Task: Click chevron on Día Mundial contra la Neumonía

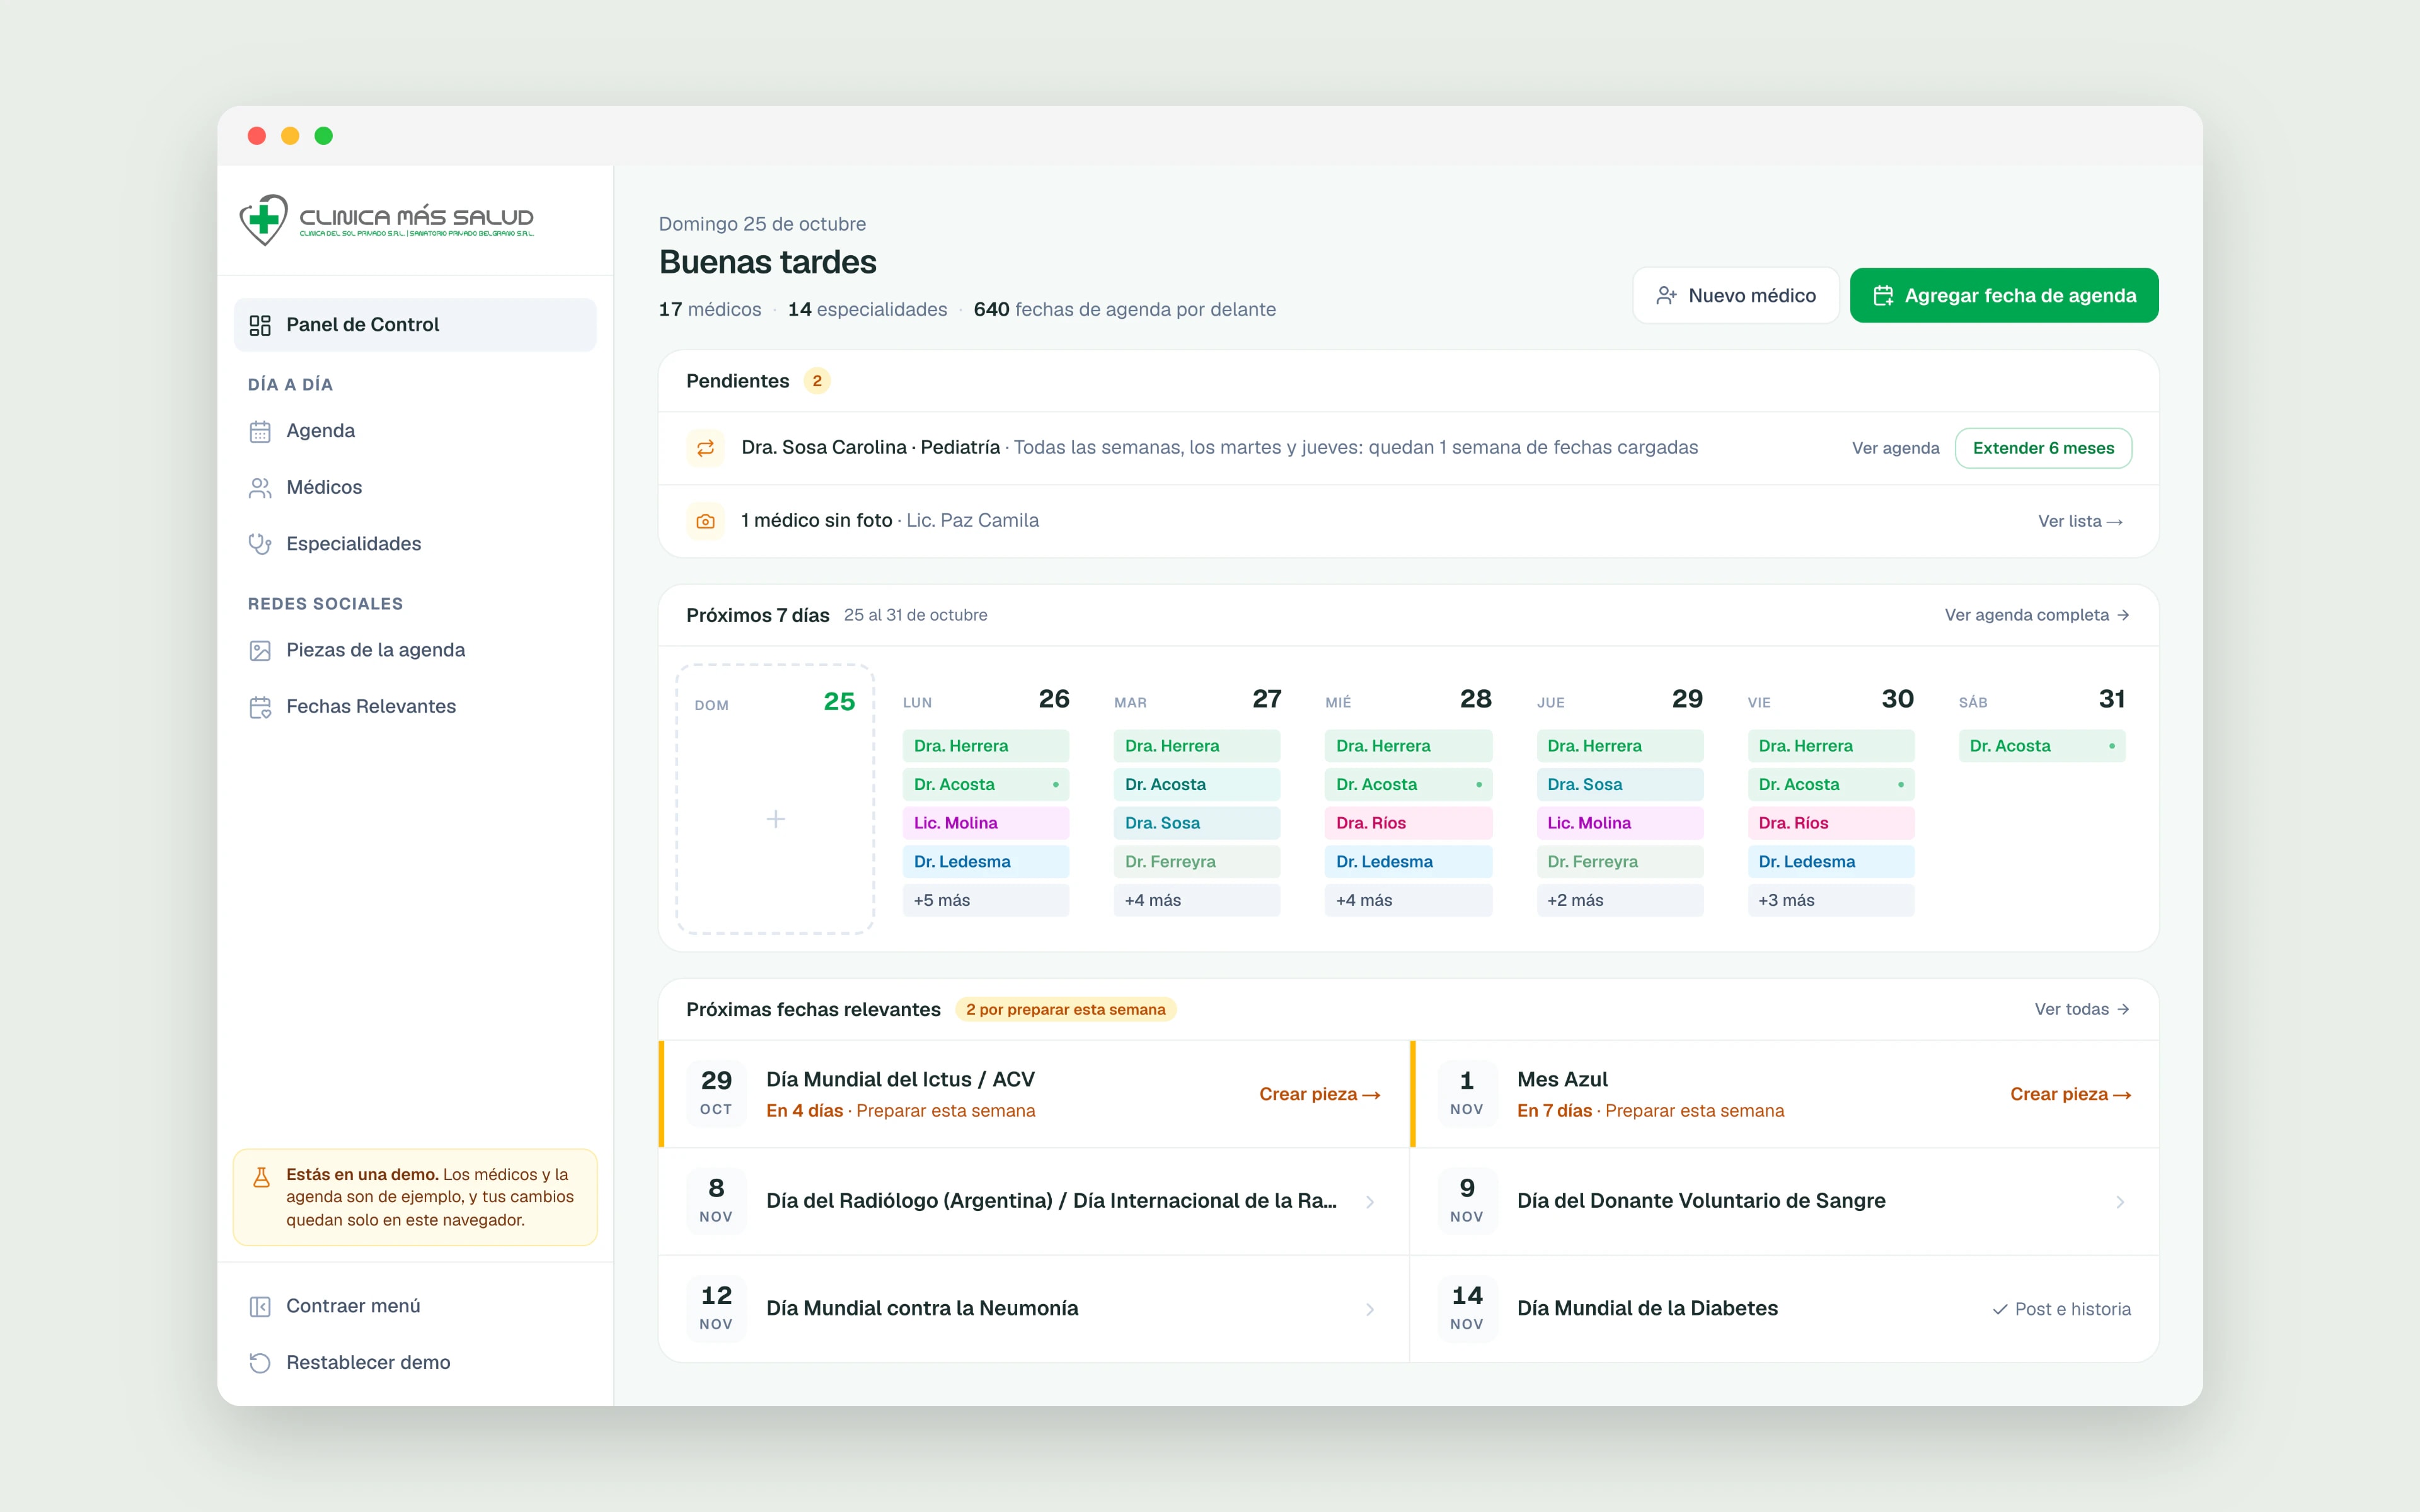Action: coord(1370,1309)
